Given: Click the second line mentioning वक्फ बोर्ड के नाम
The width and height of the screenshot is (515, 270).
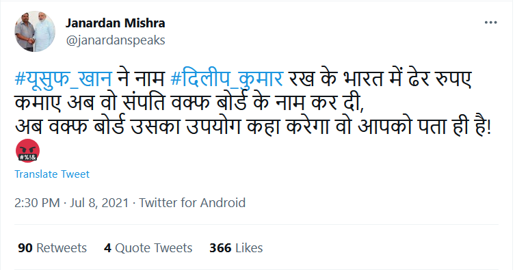Looking at the screenshot, I should click(189, 103).
